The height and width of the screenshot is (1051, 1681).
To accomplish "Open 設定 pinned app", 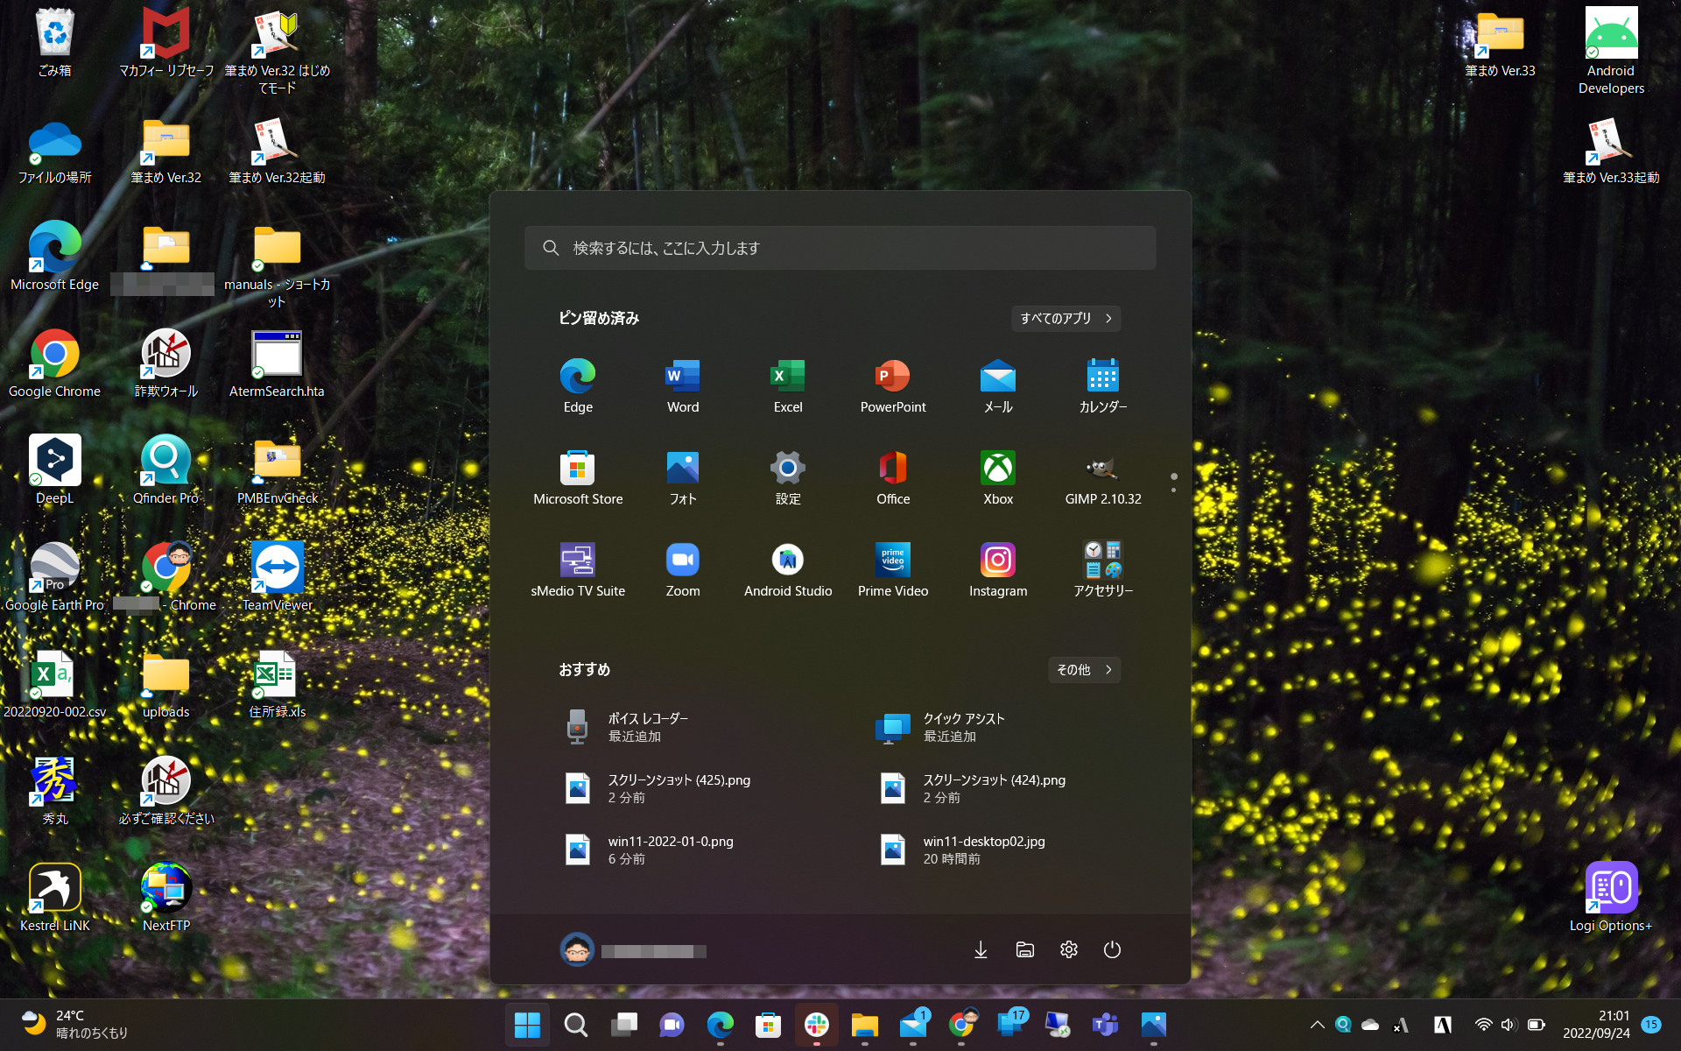I will coord(788,478).
